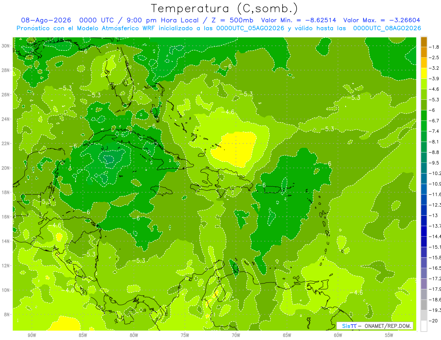The width and height of the screenshot is (441, 340).
Task: Click the color bar value '-11.6'
Action: click(435, 194)
